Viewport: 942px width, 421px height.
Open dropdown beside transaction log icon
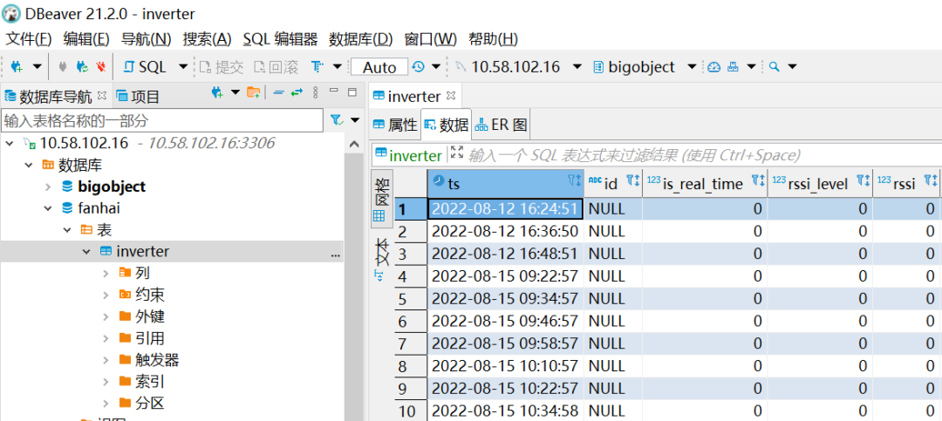(436, 66)
